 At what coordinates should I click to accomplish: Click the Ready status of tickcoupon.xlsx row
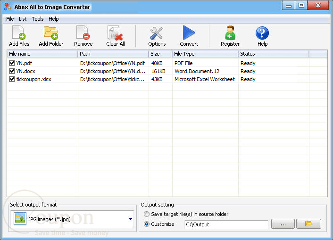pyautogui.click(x=248, y=79)
